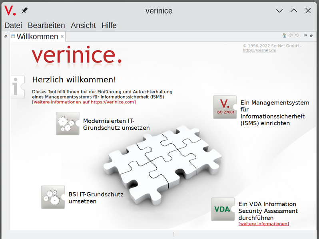Follow 'weitere Informationen auf https://verinice.com' link

pos(84,102)
